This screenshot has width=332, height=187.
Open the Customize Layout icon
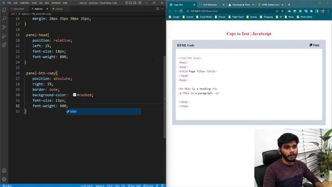(x=140, y=3)
